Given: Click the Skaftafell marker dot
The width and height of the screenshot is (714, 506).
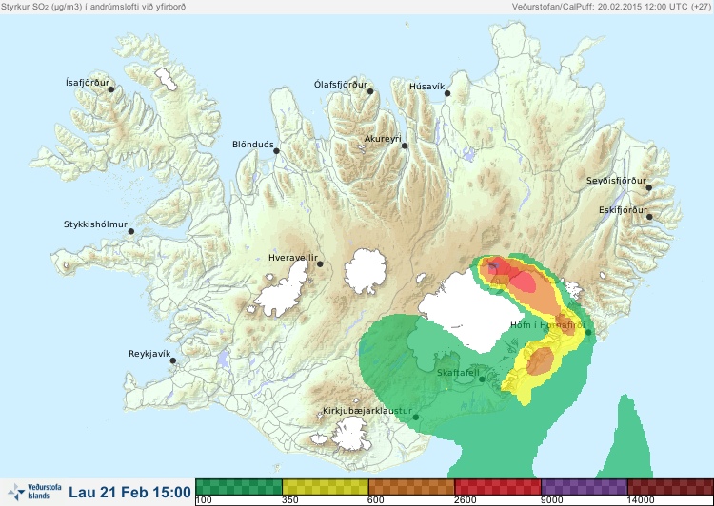Looking at the screenshot, I should (482, 379).
